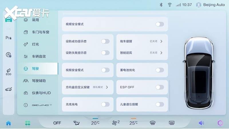This screenshot has width=229, height=129.
Task: Tap the OFF climate button
Action: 57,123
